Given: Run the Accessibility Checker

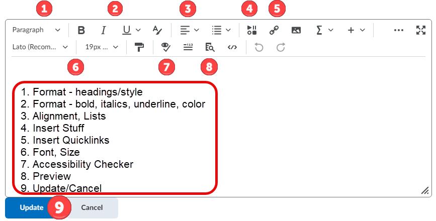Looking at the screenshot, I should click(x=165, y=47).
